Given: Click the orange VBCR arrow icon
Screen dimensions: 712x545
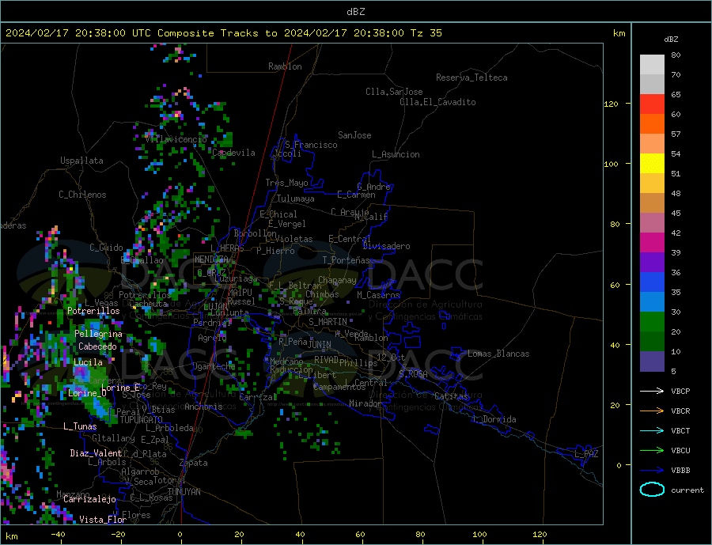Looking at the screenshot, I should pyautogui.click(x=652, y=411).
